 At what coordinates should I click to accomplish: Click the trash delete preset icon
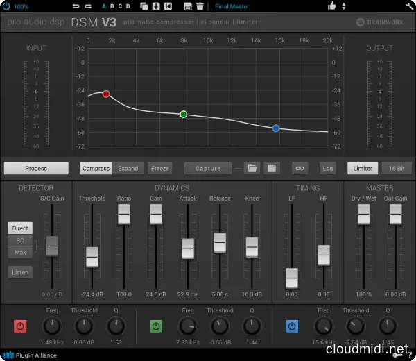tap(200, 6)
